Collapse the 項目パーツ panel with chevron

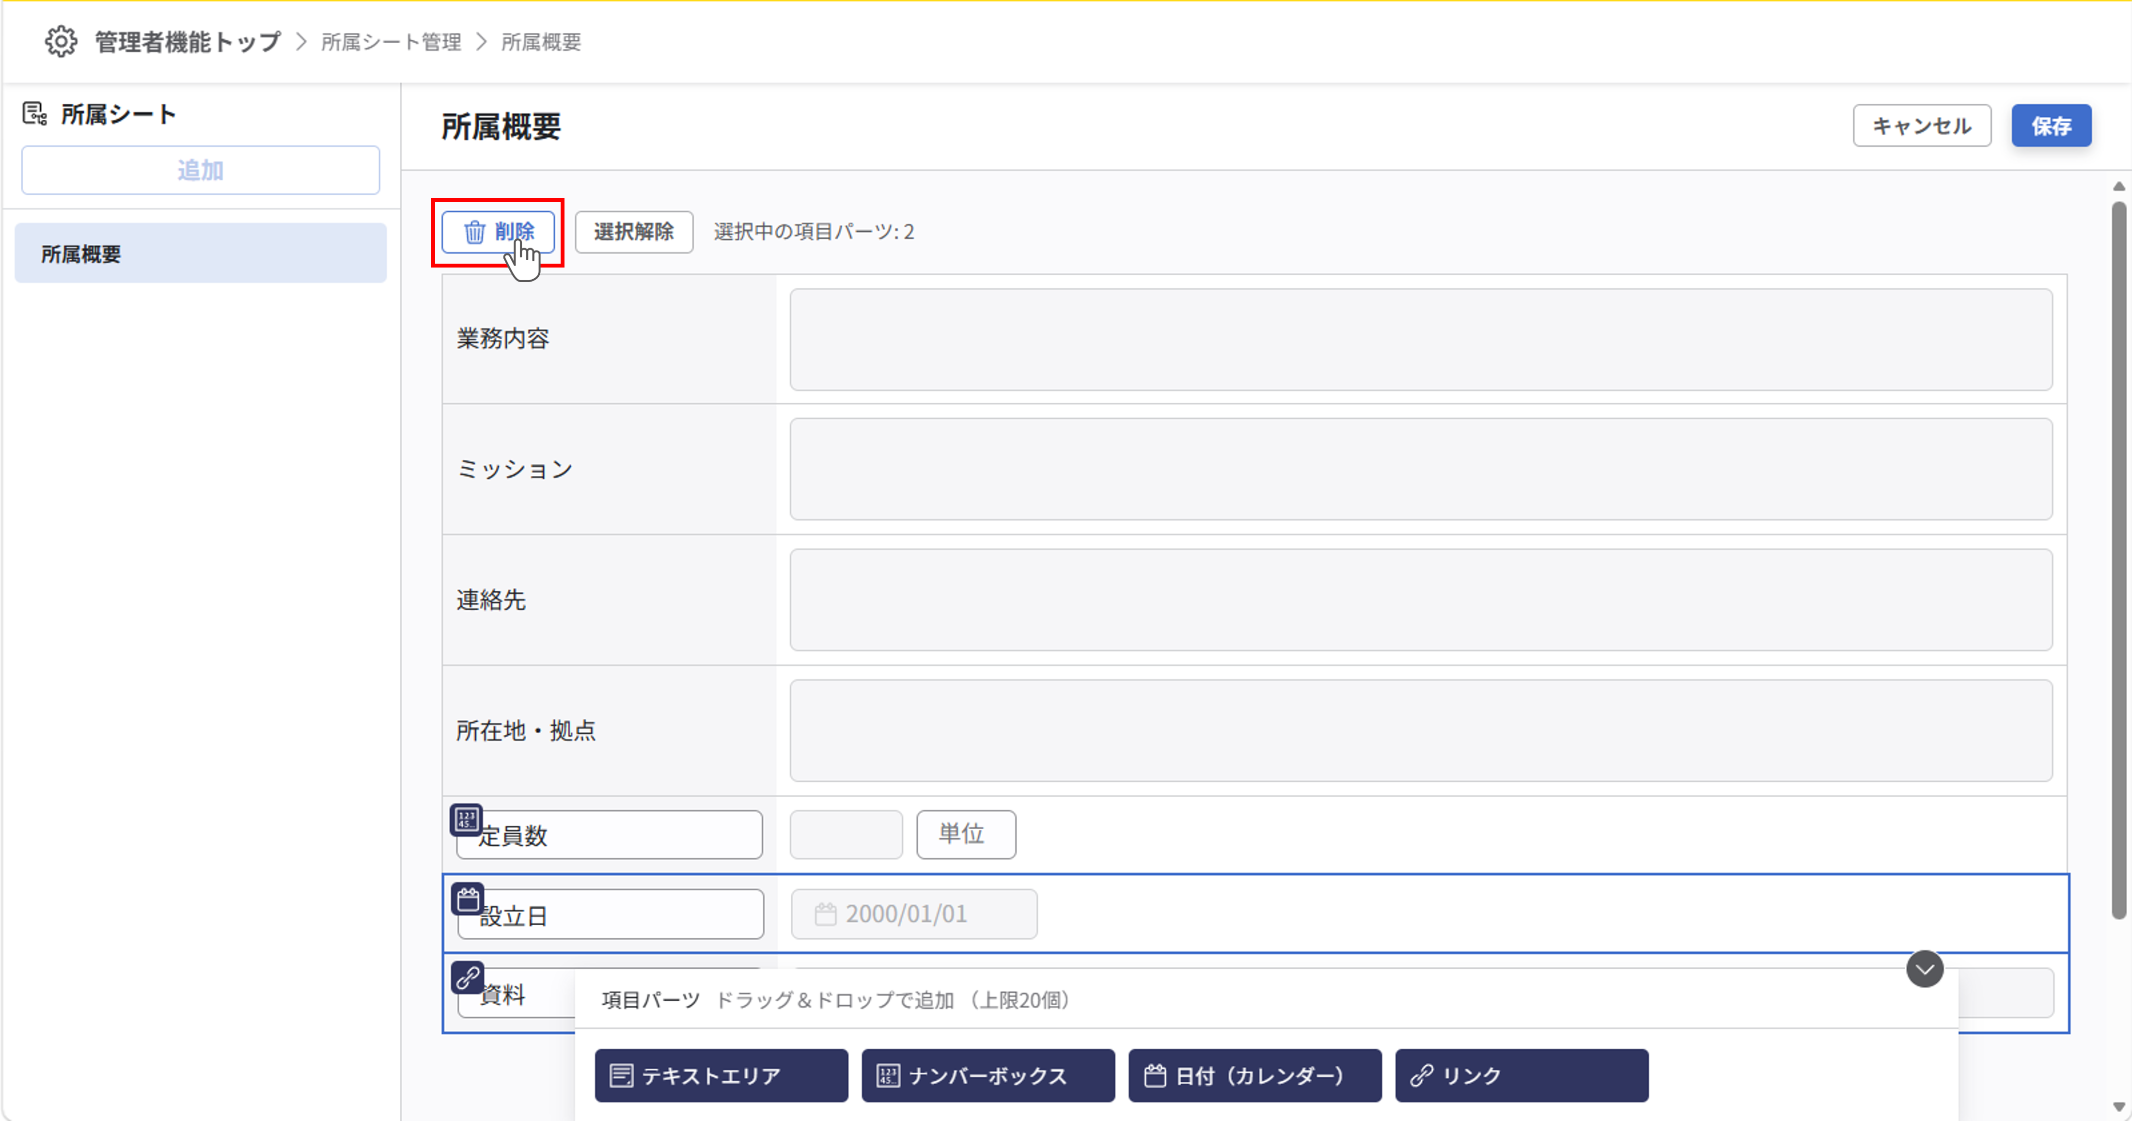[x=1925, y=969]
